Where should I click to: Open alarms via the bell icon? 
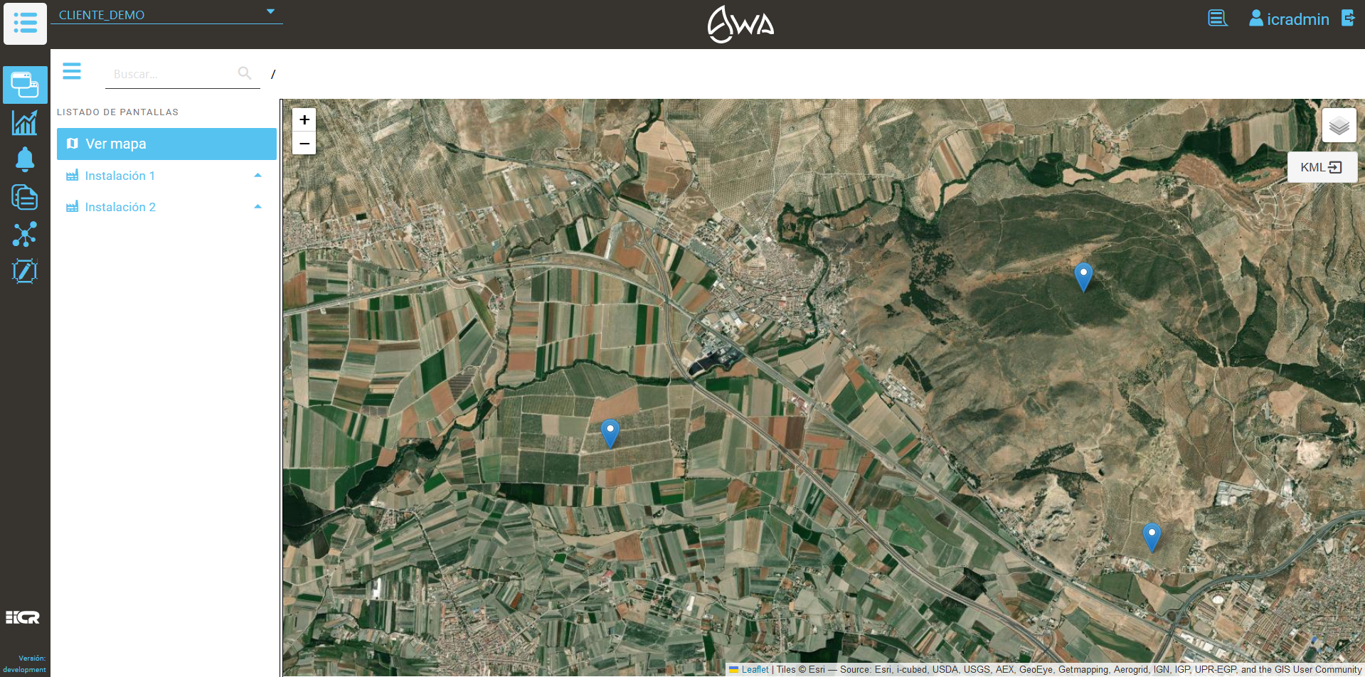(25, 159)
